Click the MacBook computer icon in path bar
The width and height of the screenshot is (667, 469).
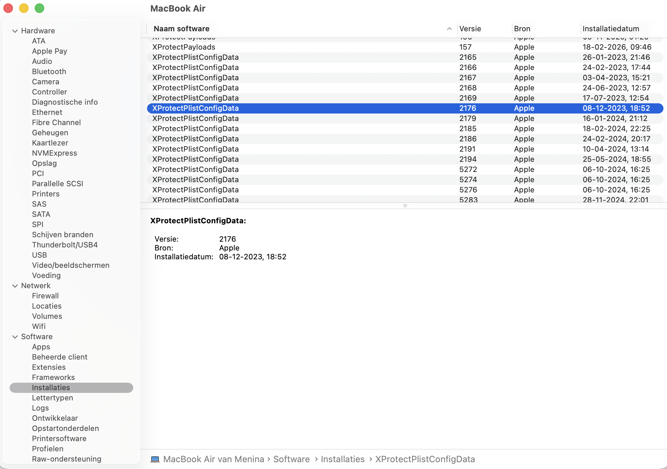pyautogui.click(x=155, y=459)
